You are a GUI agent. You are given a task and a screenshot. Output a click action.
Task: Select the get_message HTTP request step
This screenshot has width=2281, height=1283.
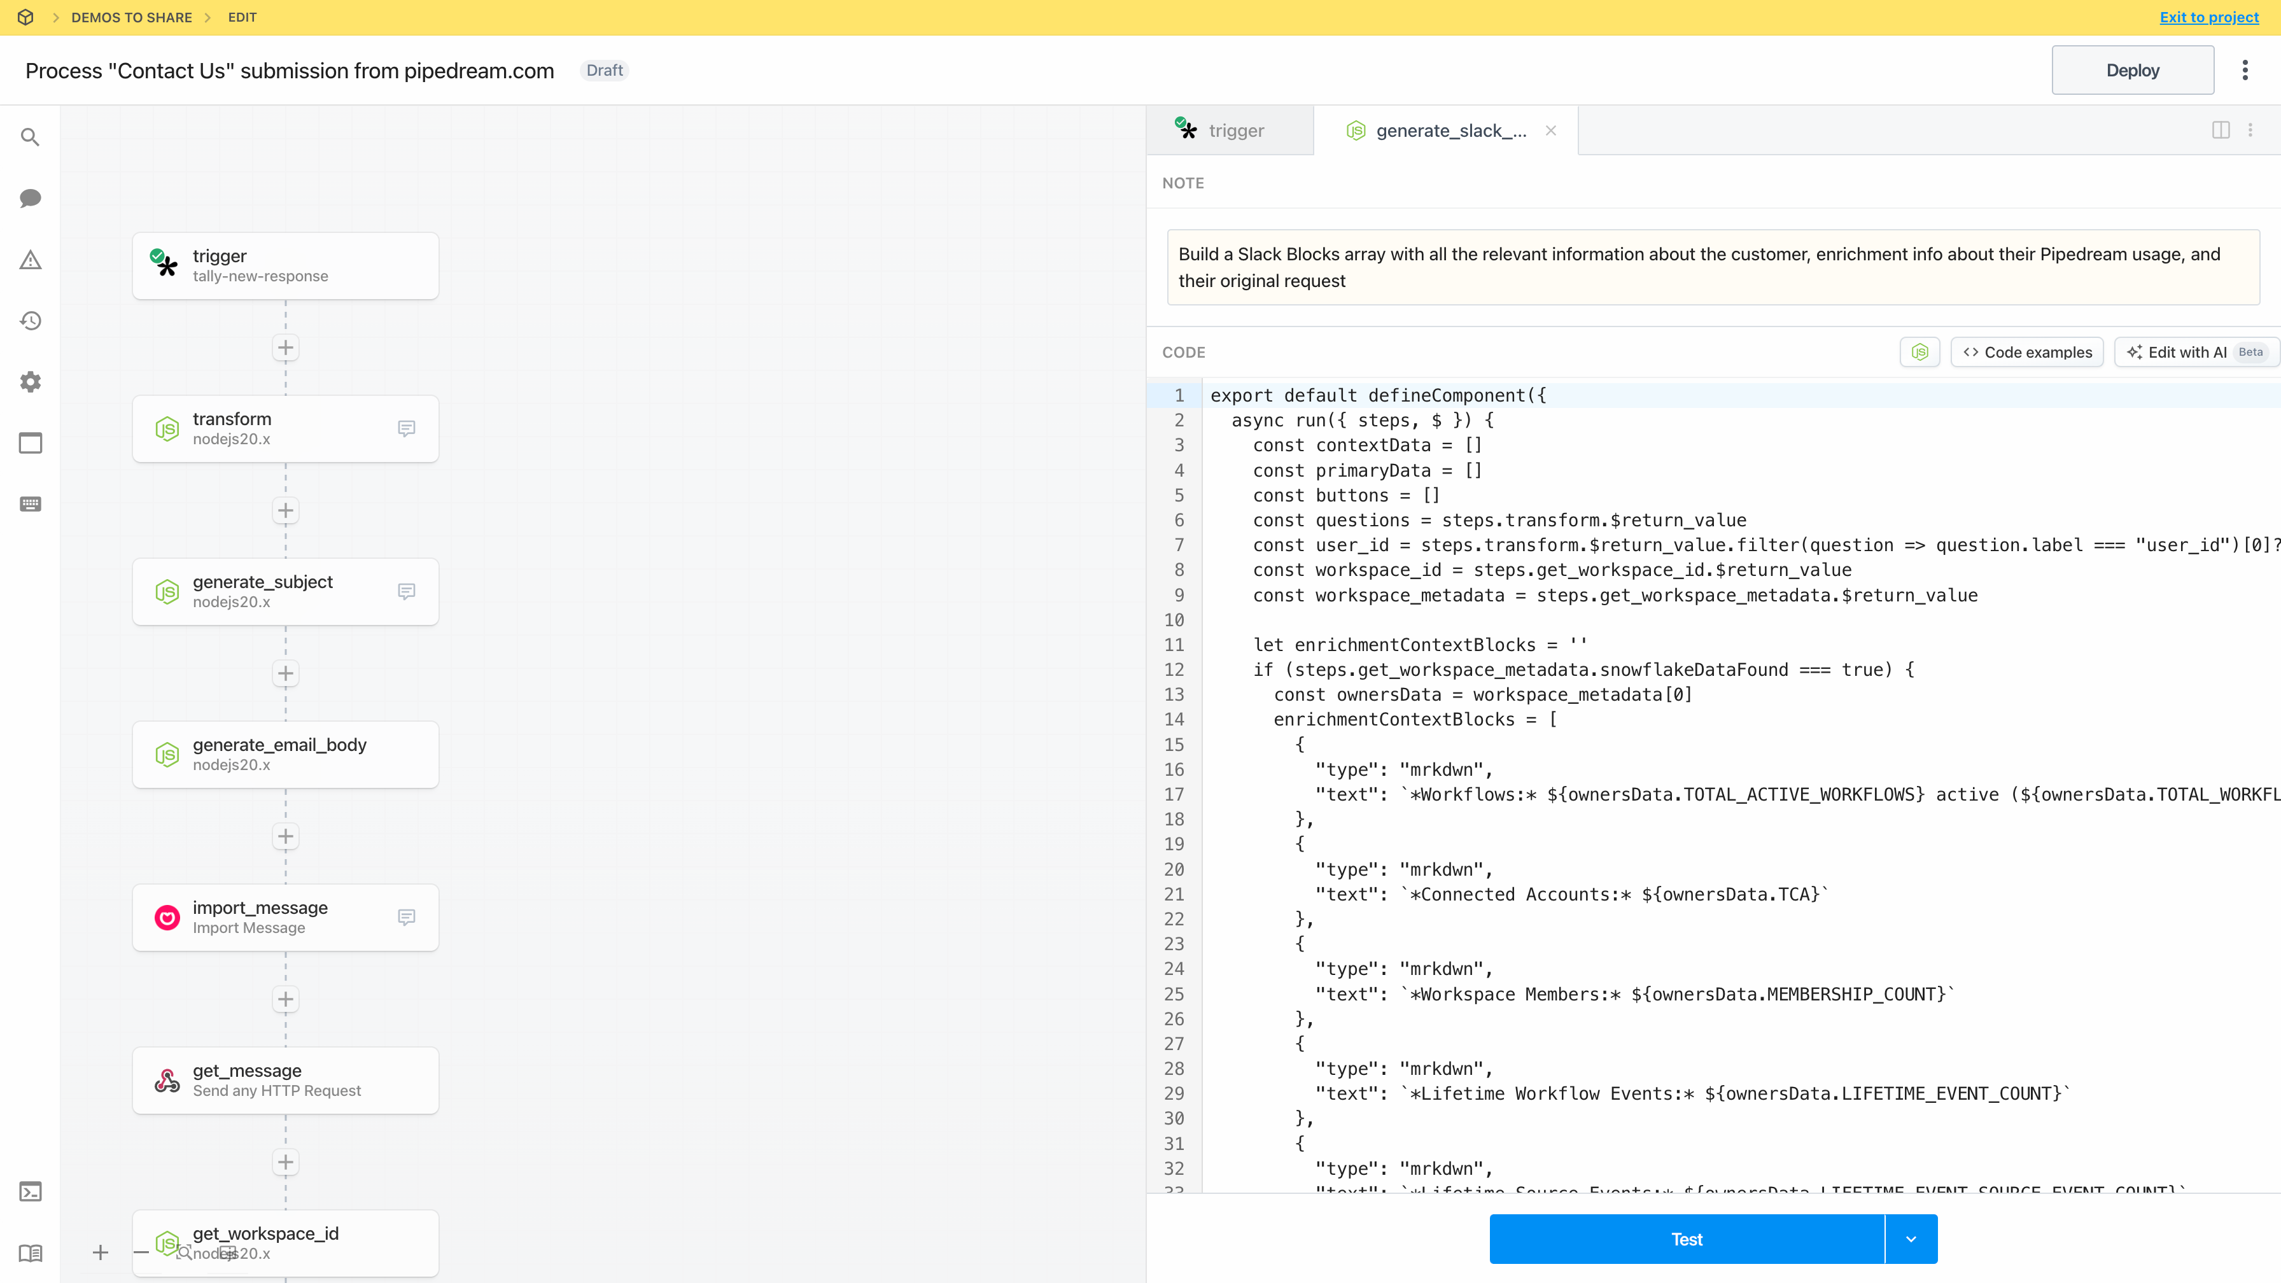pyautogui.click(x=285, y=1080)
